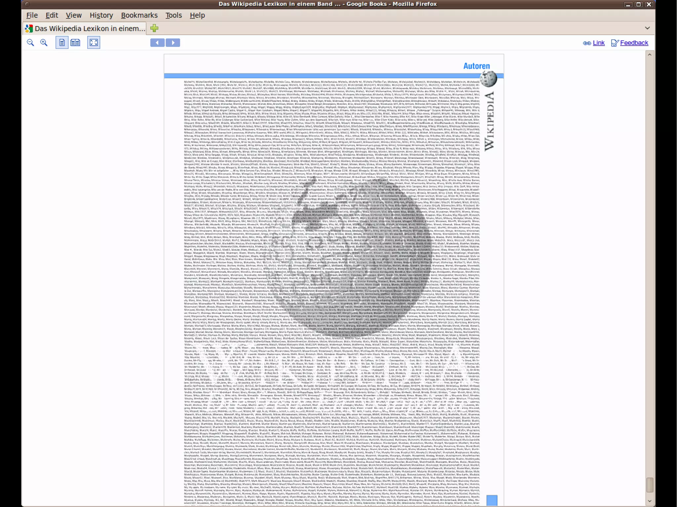Image resolution: width=677 pixels, height=507 pixels.
Task: Open a new tab with the plus icon
Action: (154, 28)
